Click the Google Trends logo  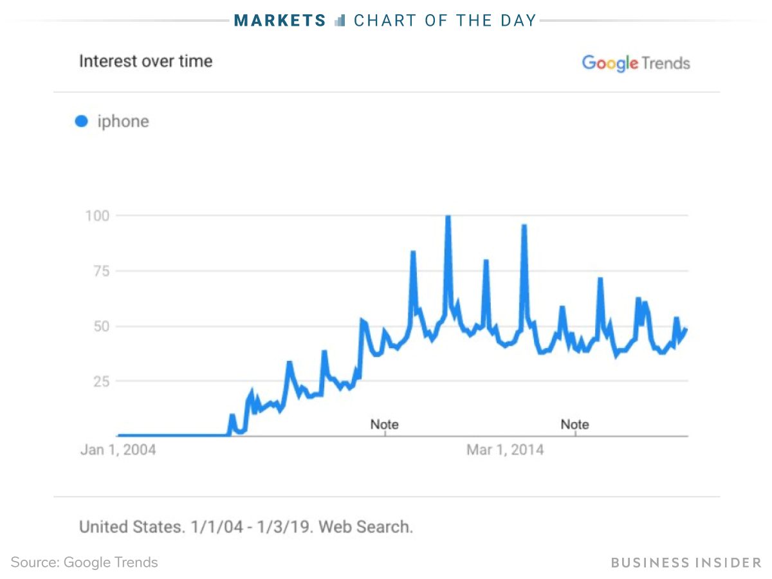636,63
